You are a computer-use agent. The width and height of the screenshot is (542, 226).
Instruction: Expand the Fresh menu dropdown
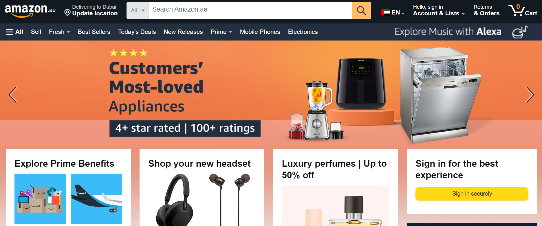point(59,32)
